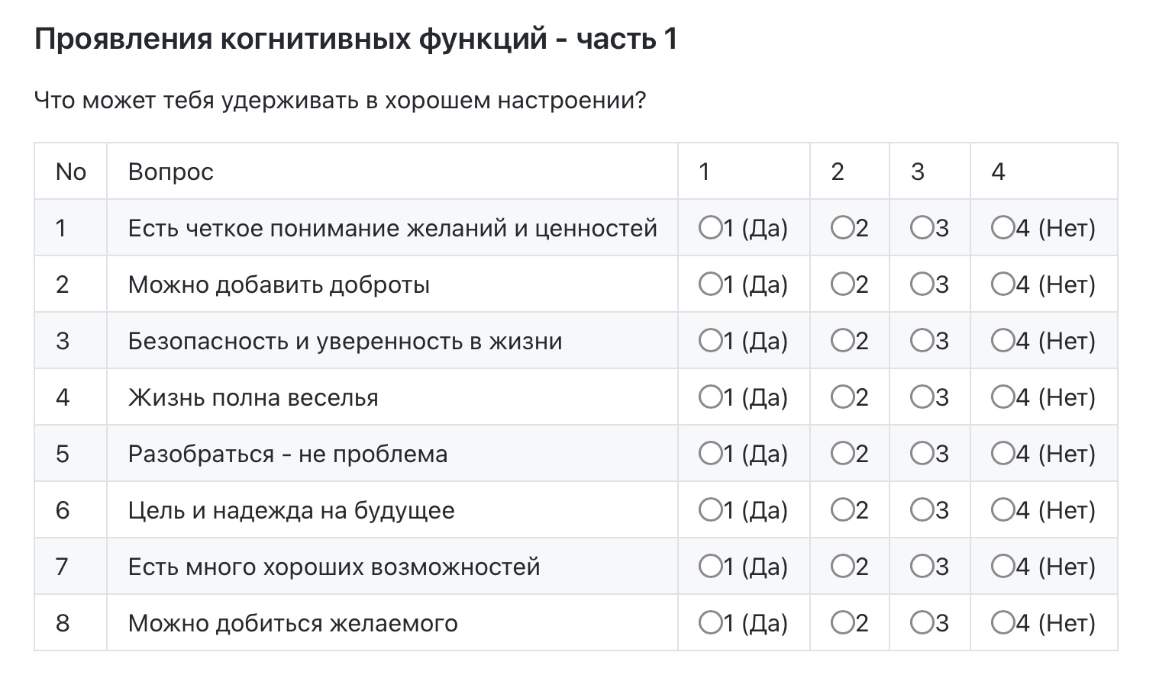Screen dimensions: 1172x681
Task: Pick option 3 for 'Разобраться - не проблема'
Action: click(922, 454)
